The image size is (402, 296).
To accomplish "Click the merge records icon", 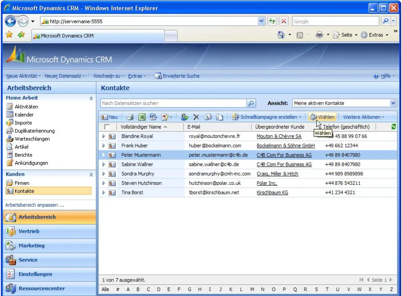I will [219, 117].
